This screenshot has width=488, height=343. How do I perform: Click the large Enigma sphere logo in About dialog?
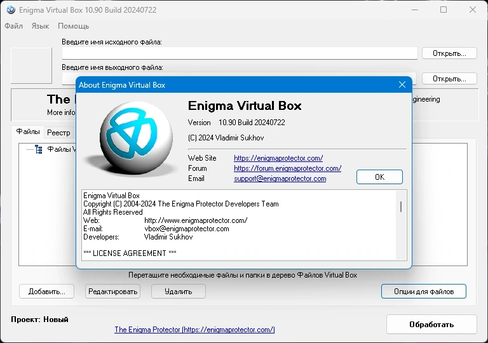tap(136, 138)
